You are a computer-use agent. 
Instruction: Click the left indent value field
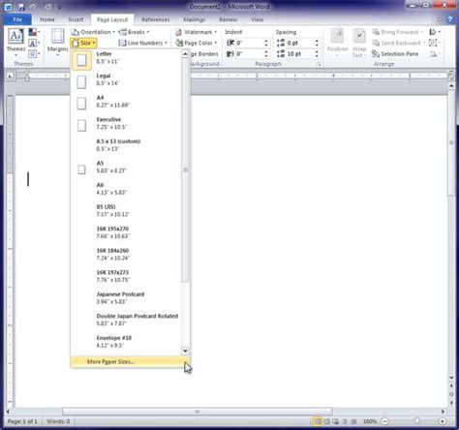pos(249,43)
